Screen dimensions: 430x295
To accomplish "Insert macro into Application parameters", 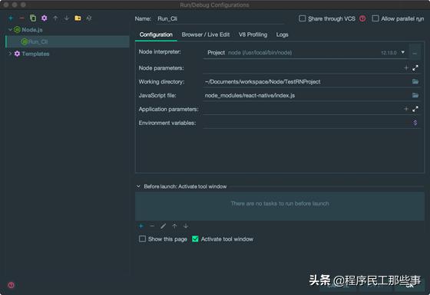I will [x=406, y=109].
